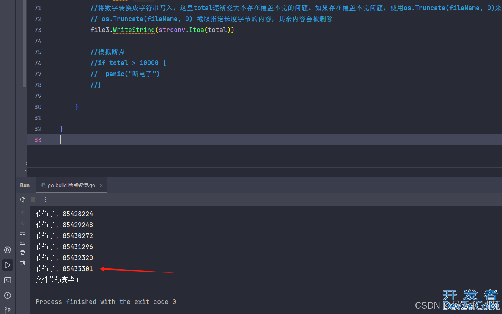This screenshot has height=314, width=502.
Task: Close the go build 断点续传.go run tab
Action: [x=101, y=185]
